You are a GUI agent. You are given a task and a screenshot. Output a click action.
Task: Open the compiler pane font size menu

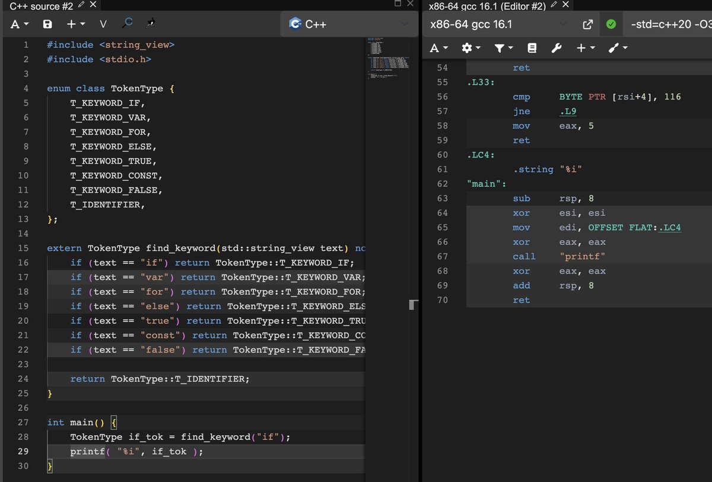coord(439,48)
